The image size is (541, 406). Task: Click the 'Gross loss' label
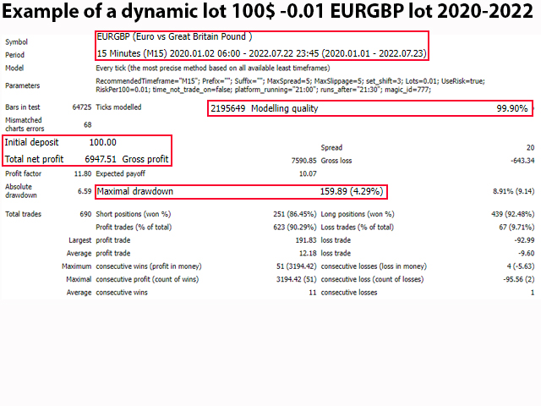336,161
